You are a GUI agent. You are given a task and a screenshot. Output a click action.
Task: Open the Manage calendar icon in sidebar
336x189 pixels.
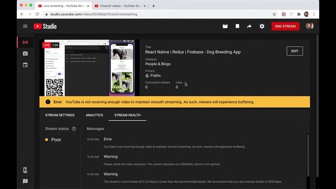25,65
